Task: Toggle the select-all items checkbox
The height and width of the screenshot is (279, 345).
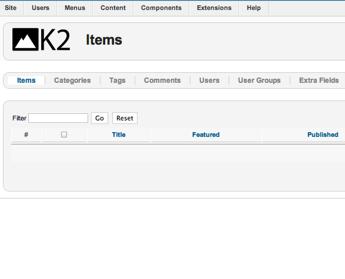Action: (64, 135)
